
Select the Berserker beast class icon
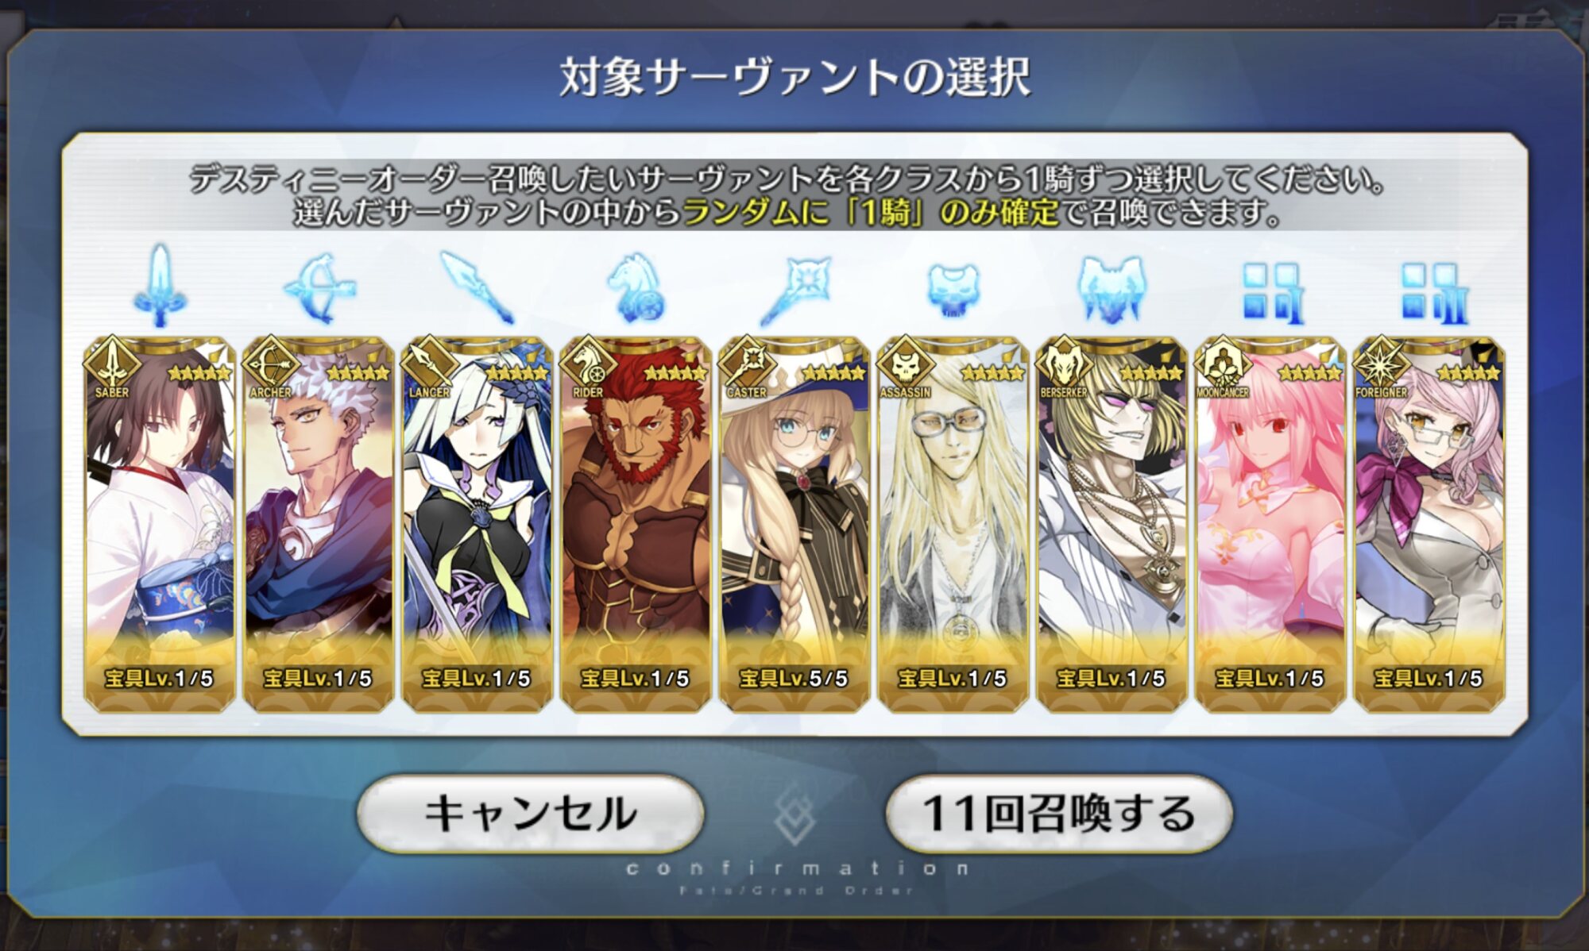(1112, 289)
